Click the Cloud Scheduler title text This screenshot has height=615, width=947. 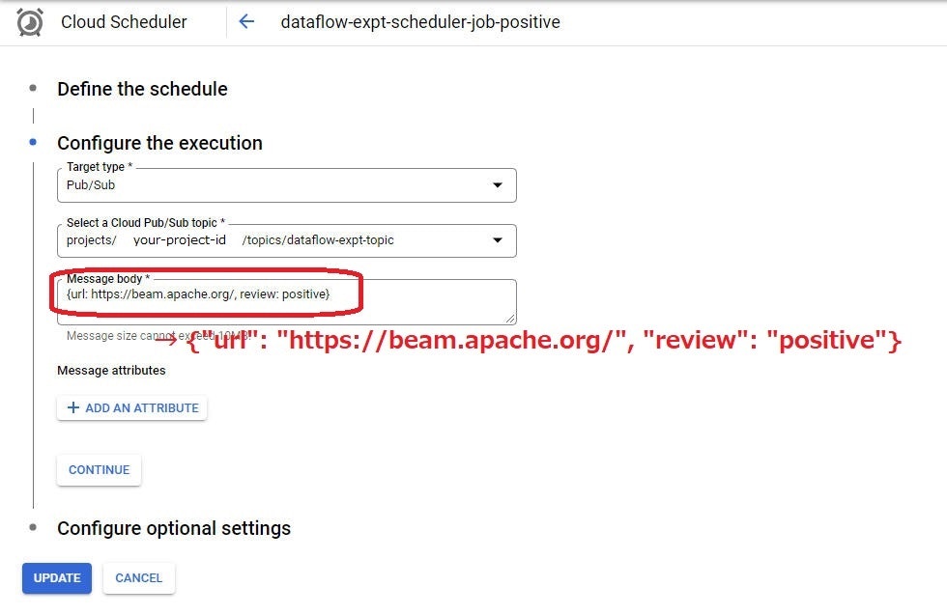coord(124,22)
